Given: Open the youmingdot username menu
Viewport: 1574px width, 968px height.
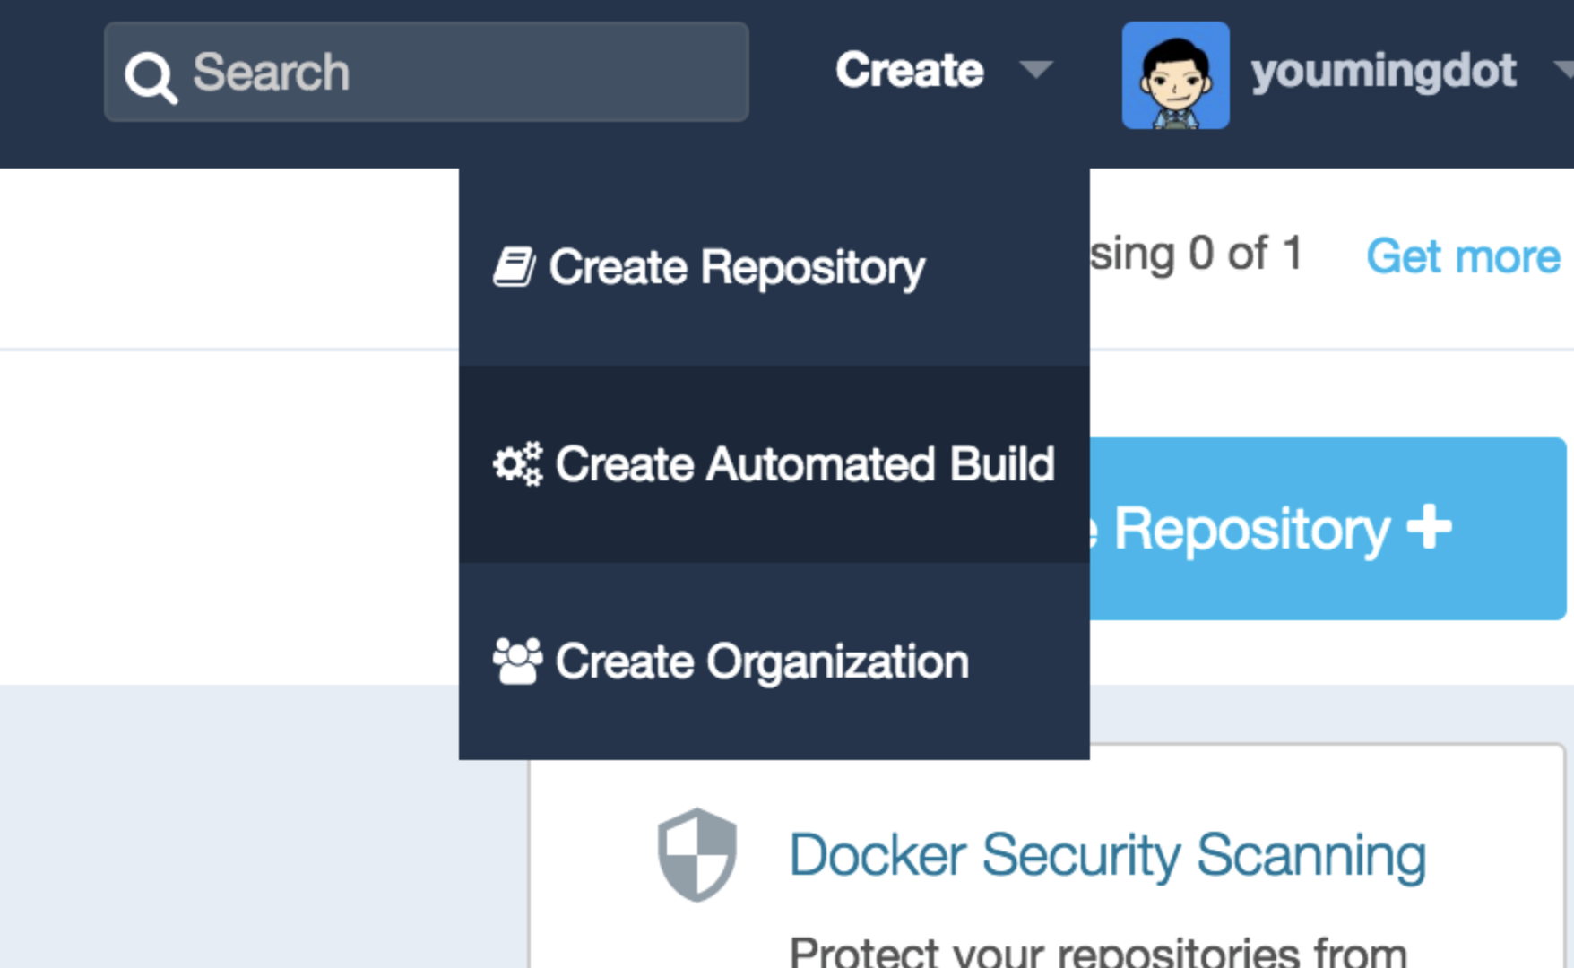Looking at the screenshot, I should [1383, 70].
